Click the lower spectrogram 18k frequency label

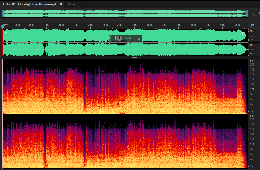pyautogui.click(x=252, y=124)
